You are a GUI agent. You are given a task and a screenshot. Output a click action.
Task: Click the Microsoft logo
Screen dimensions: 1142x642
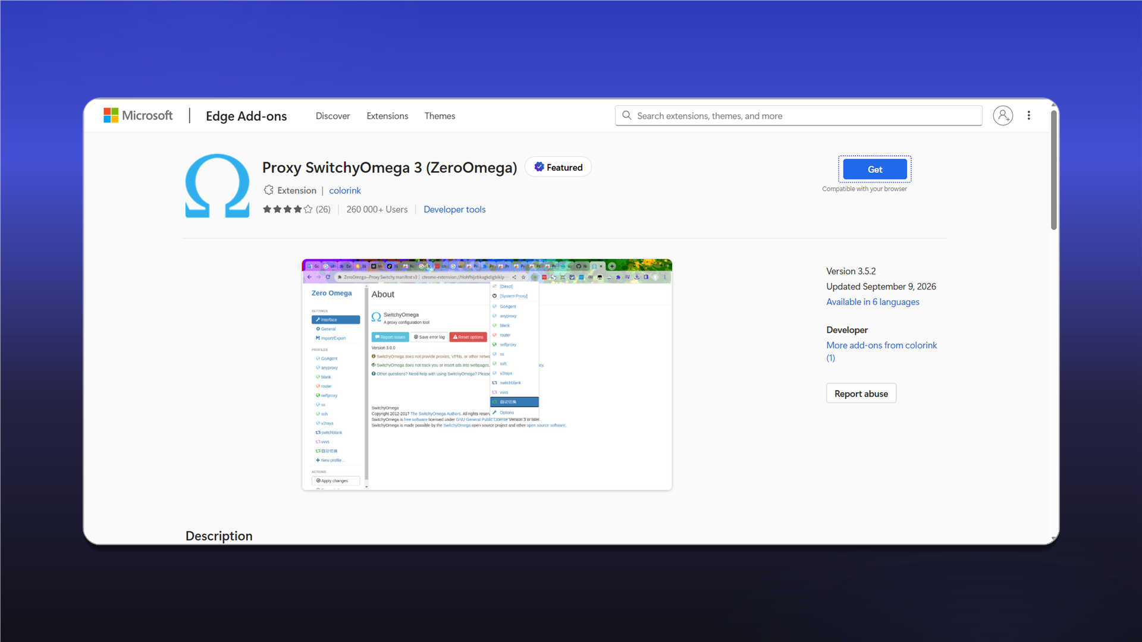[x=138, y=115]
